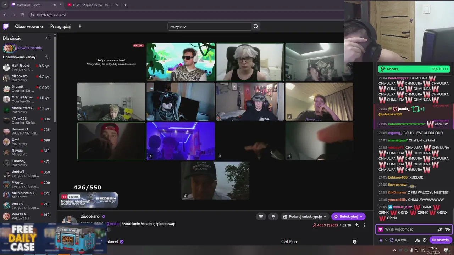Image resolution: width=454 pixels, height=255 pixels.
Task: Open the stream options three-dot menu
Action: tap(364, 225)
